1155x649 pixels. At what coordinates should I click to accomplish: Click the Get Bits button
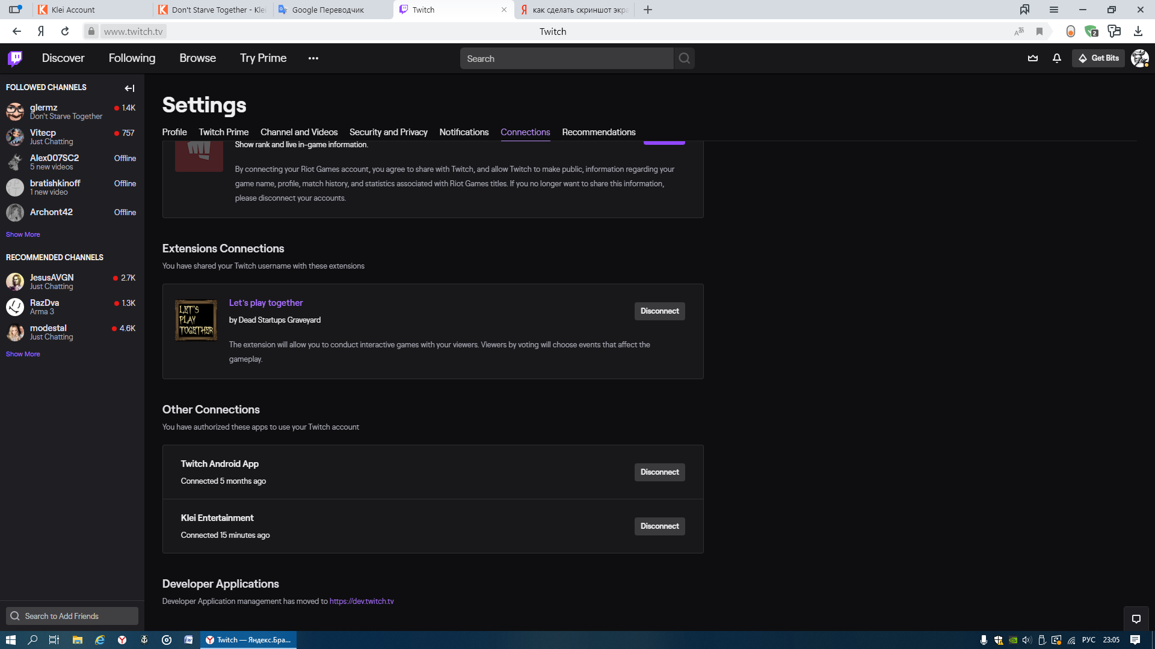(x=1098, y=58)
